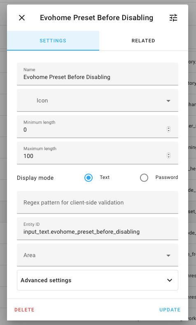Switch to the Related tab
The height and width of the screenshot is (325, 196).
click(143, 41)
